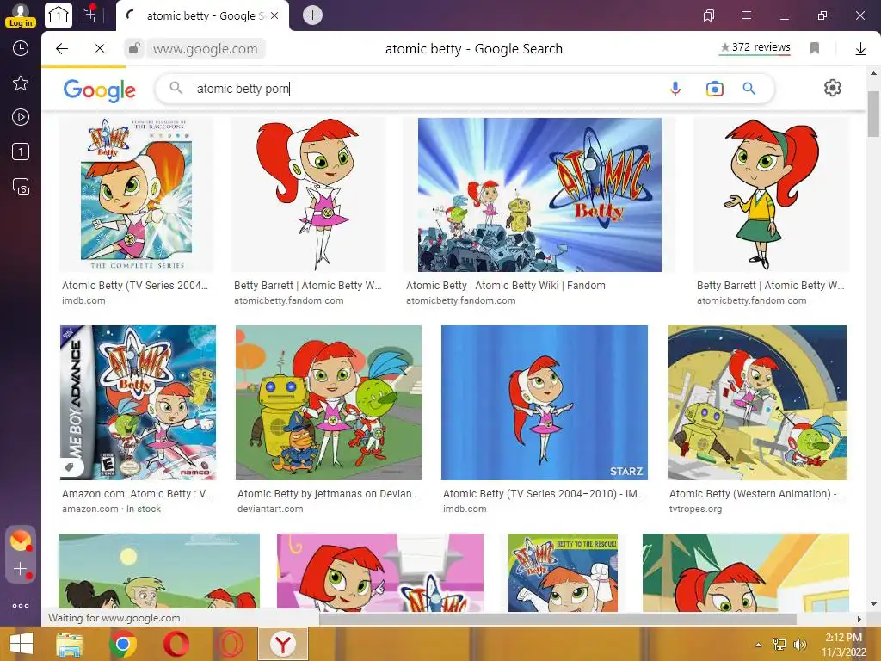
Task: Search by image with camera icon
Action: [x=715, y=89]
